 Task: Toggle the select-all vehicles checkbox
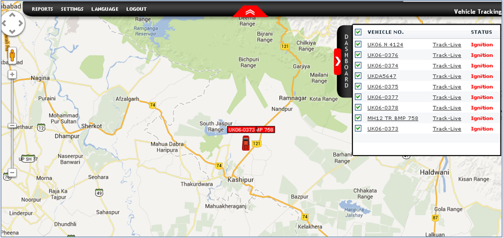point(358,32)
